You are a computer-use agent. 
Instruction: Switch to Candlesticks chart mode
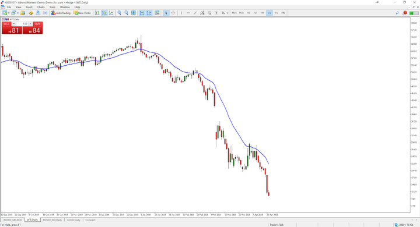[104, 13]
